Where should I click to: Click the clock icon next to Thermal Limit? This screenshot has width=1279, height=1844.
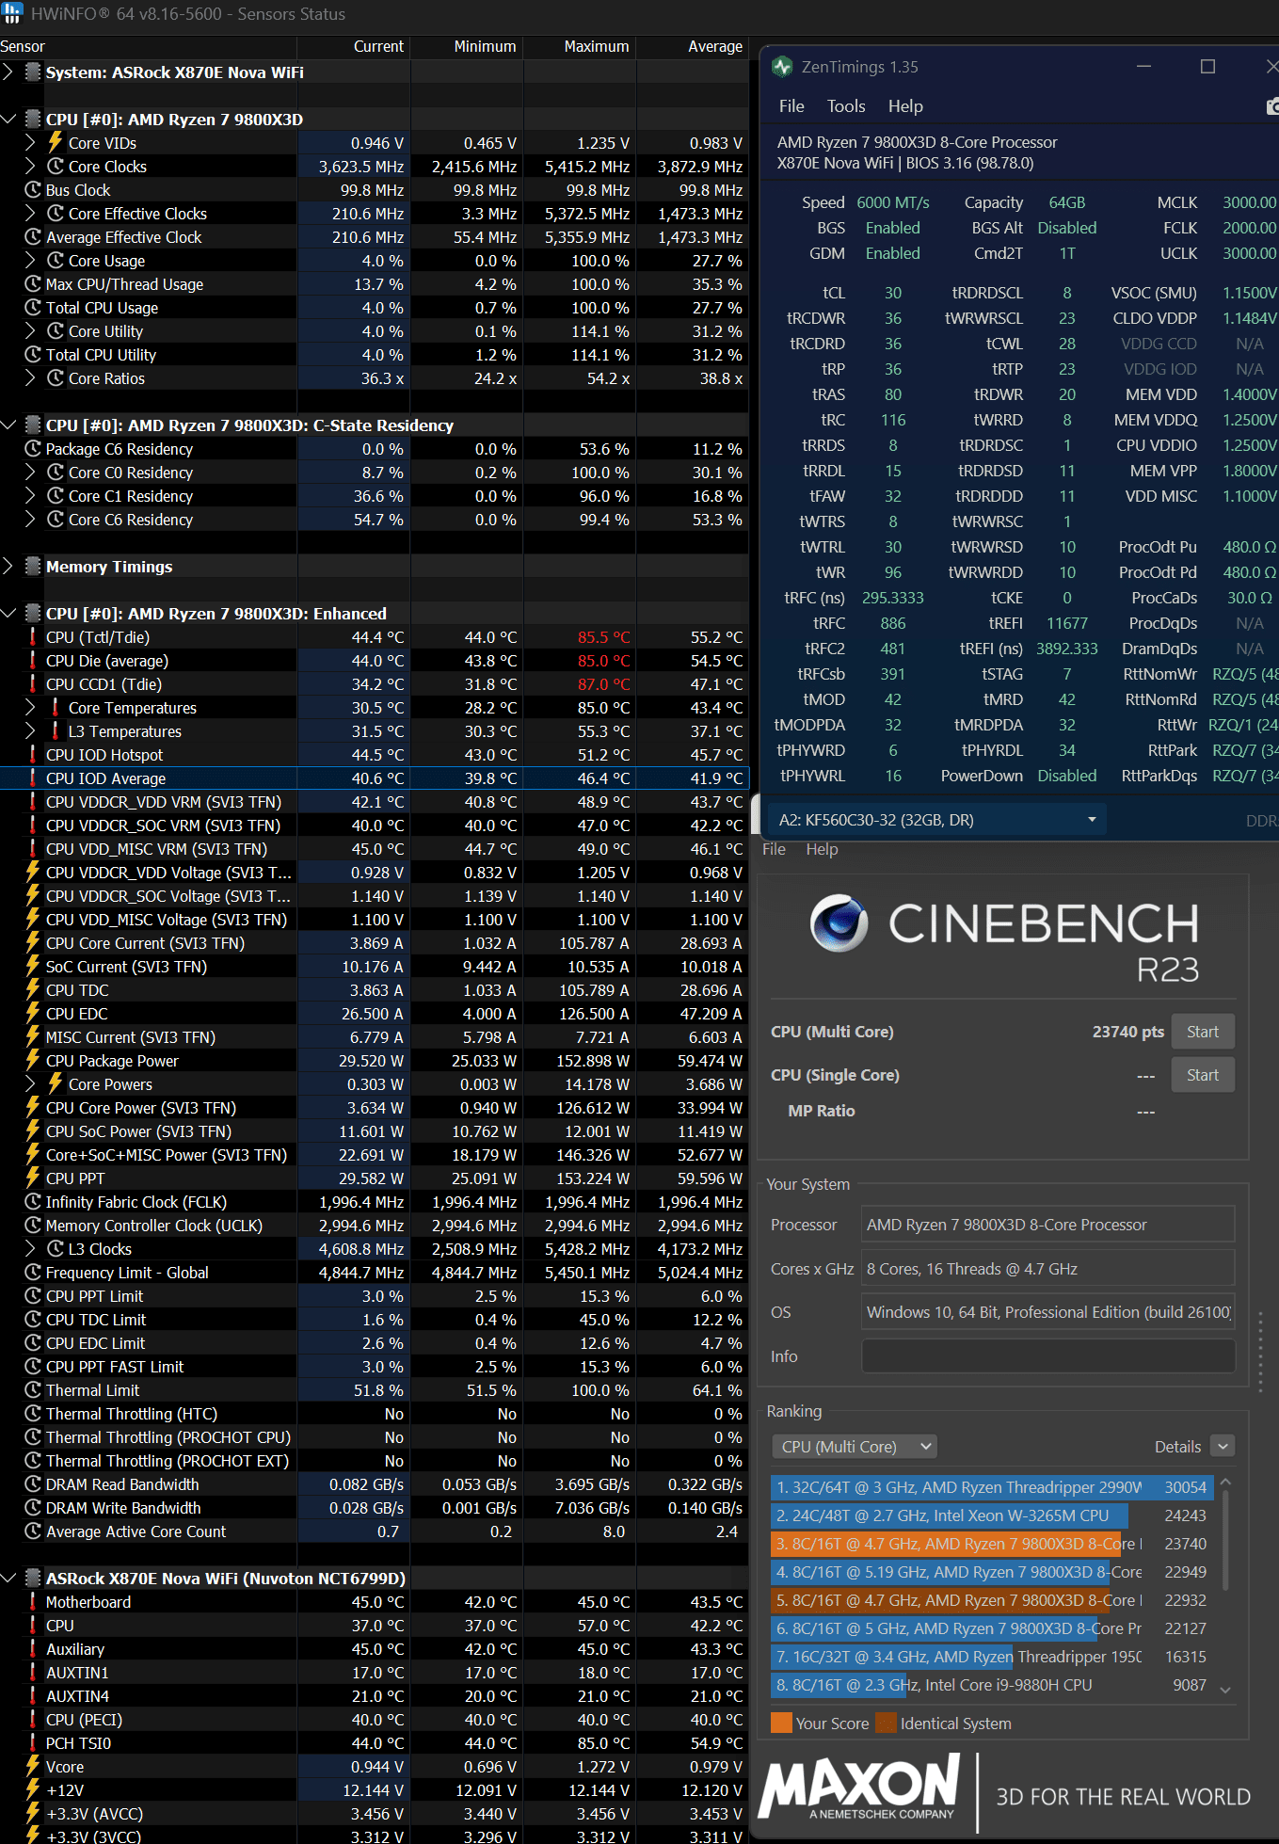point(33,1389)
